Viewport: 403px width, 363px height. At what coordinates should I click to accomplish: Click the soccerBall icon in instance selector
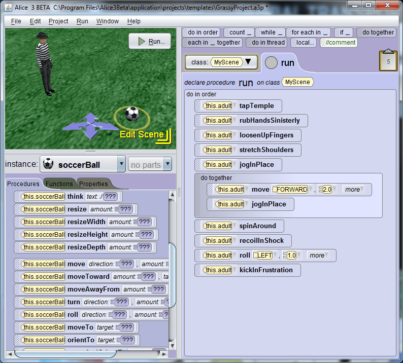tap(48, 164)
